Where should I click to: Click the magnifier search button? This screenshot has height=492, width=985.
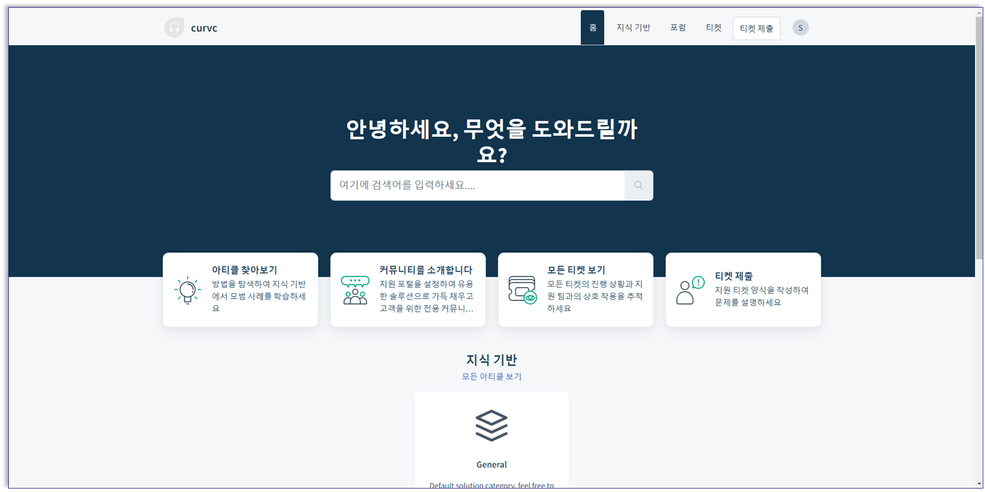click(x=638, y=186)
